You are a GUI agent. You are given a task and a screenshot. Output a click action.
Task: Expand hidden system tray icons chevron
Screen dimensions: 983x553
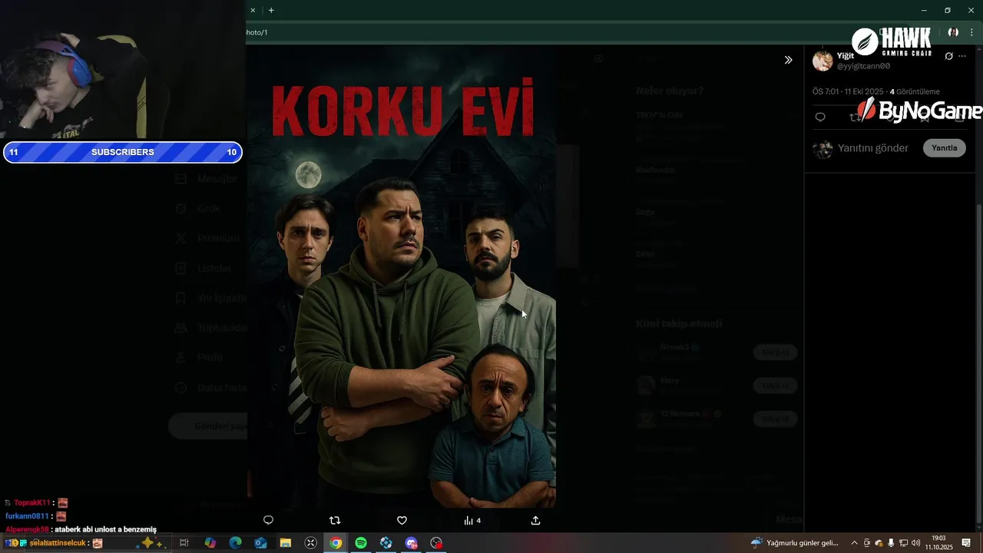(854, 543)
